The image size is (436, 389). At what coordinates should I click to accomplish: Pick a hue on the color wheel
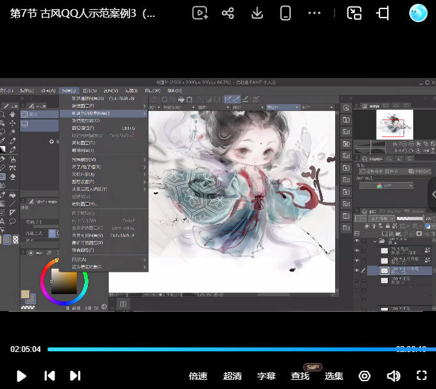(64, 282)
